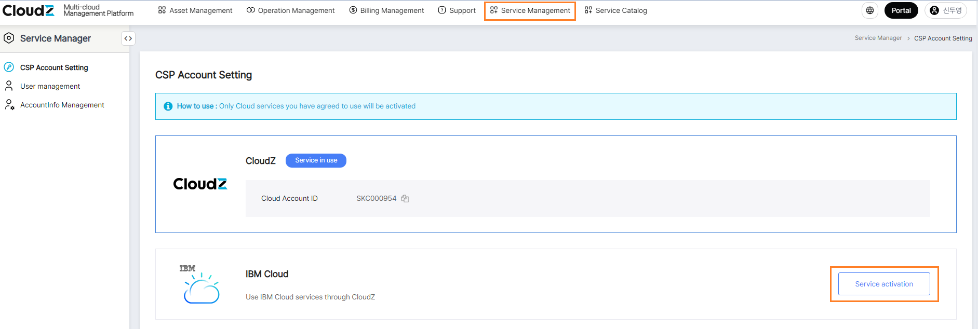Image resolution: width=978 pixels, height=329 pixels.
Task: Click the SKC000954 account ID text
Action: (x=377, y=198)
